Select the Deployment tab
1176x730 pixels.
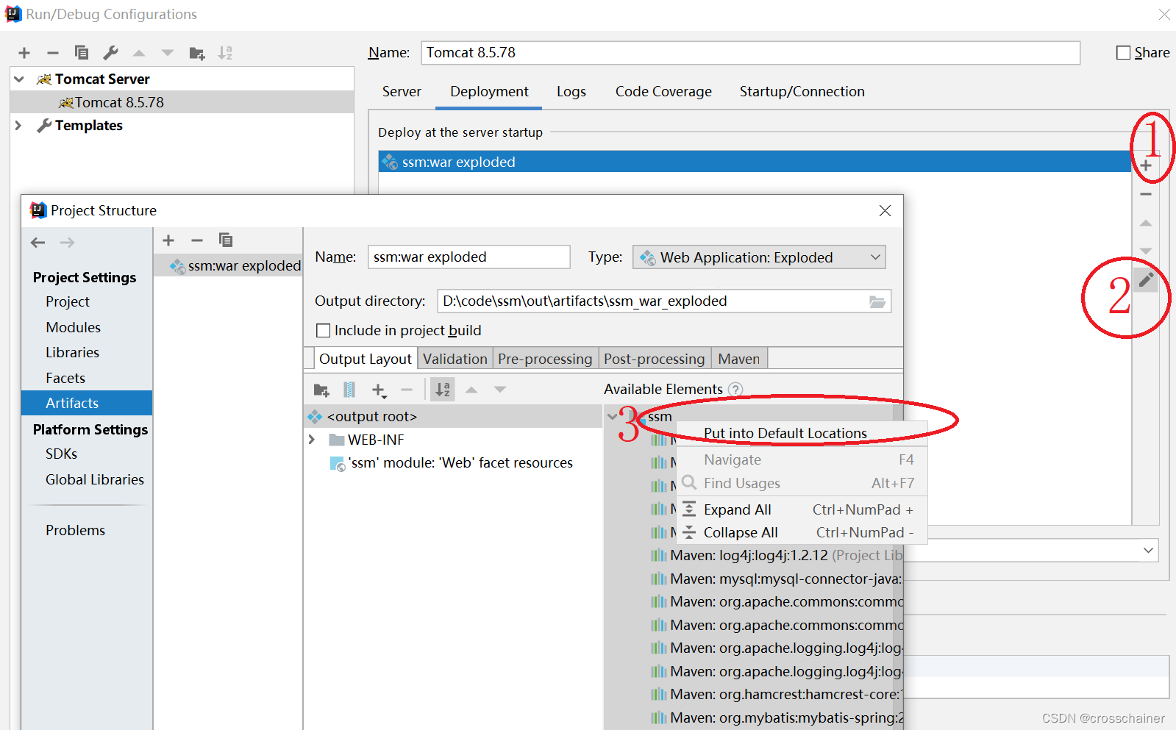tap(489, 92)
